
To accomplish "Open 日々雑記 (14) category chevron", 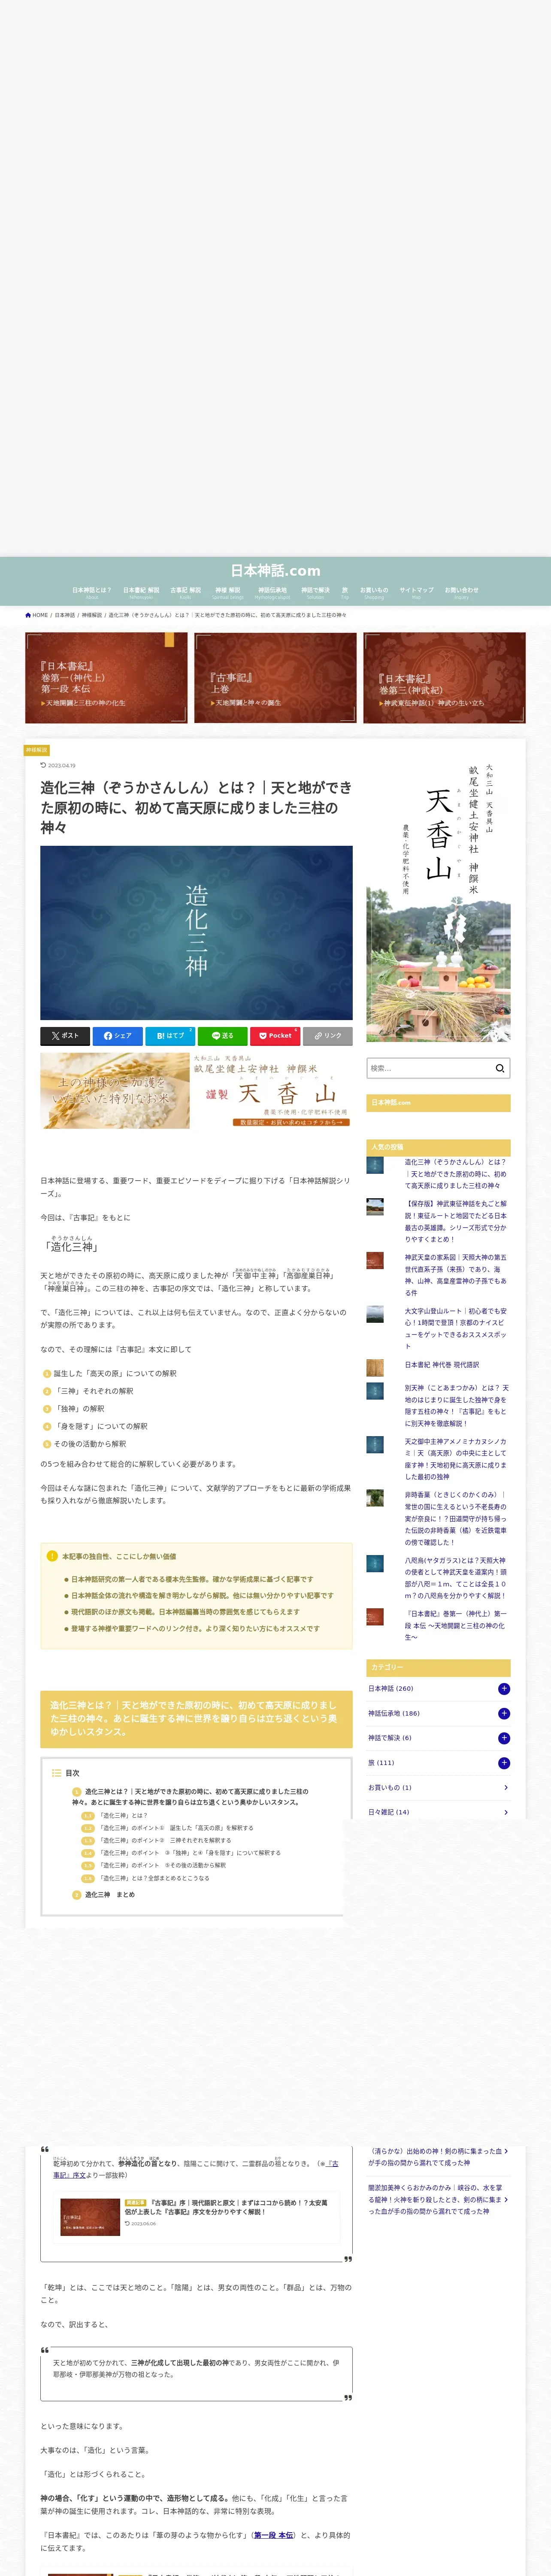I will pyautogui.click(x=506, y=1812).
